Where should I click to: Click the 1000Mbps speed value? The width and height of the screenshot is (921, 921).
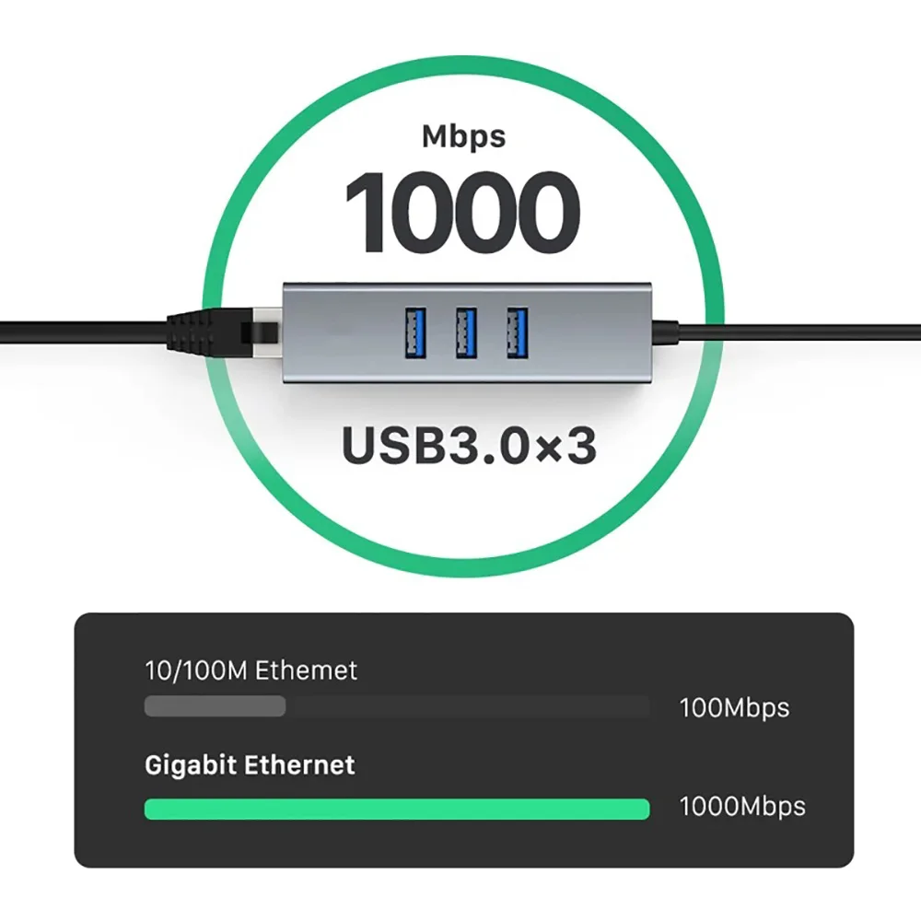pyautogui.click(x=742, y=807)
